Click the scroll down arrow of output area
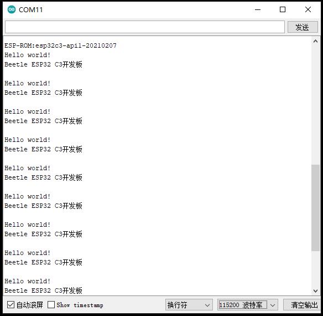 [315, 291]
